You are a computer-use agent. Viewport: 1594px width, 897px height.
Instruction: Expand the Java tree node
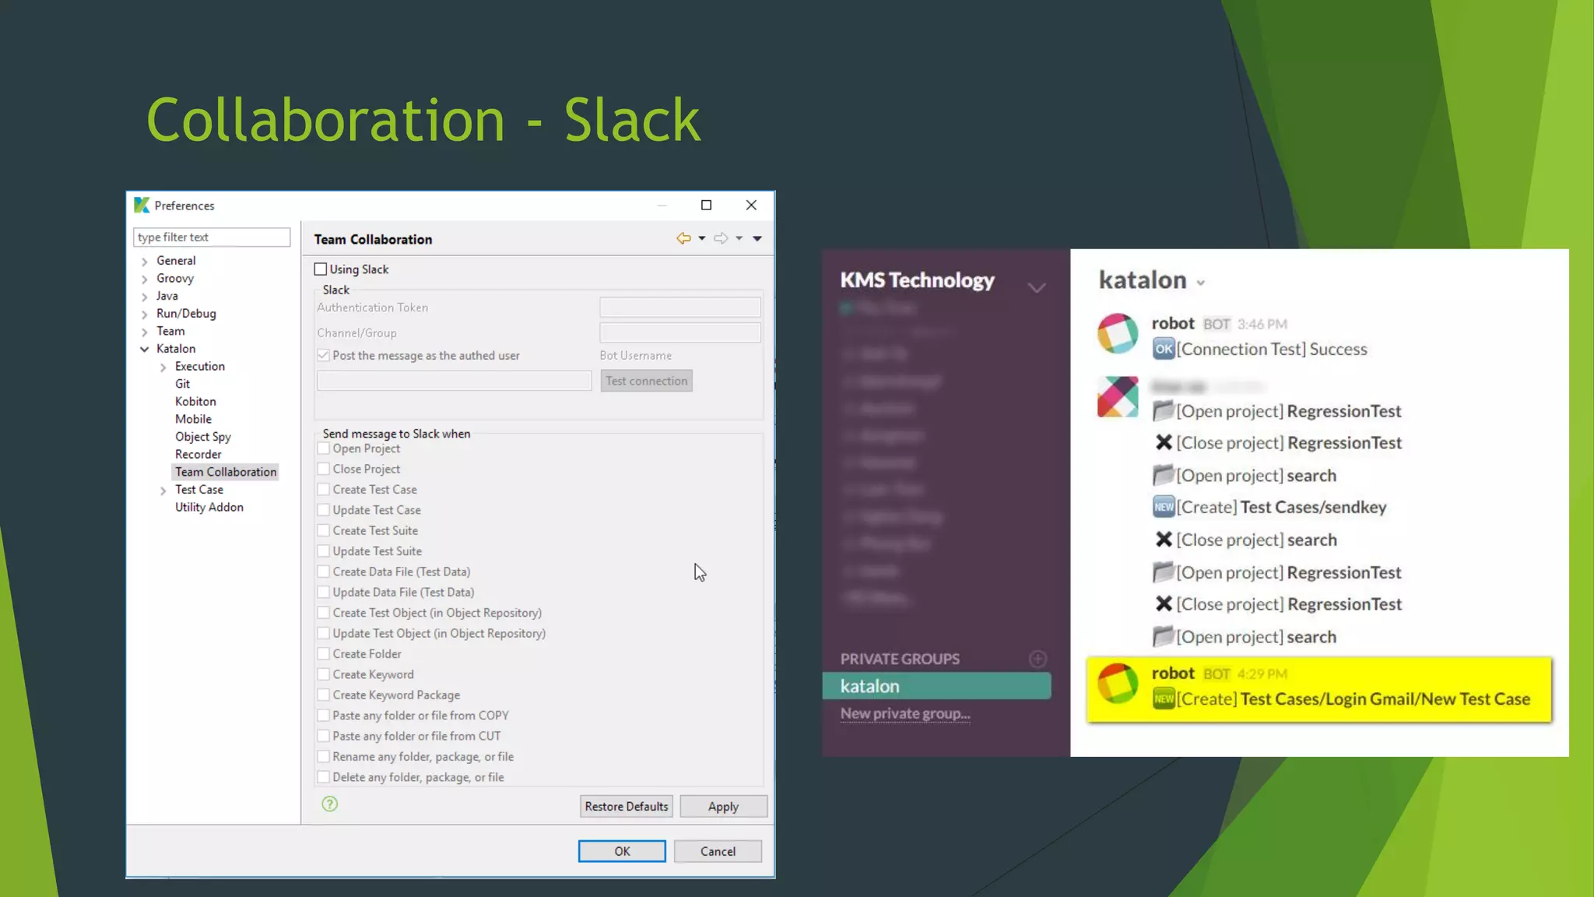145,297
